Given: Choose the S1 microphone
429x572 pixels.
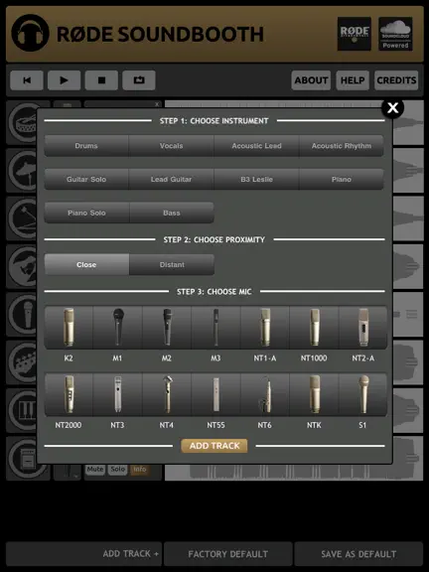Looking at the screenshot, I should (x=363, y=394).
